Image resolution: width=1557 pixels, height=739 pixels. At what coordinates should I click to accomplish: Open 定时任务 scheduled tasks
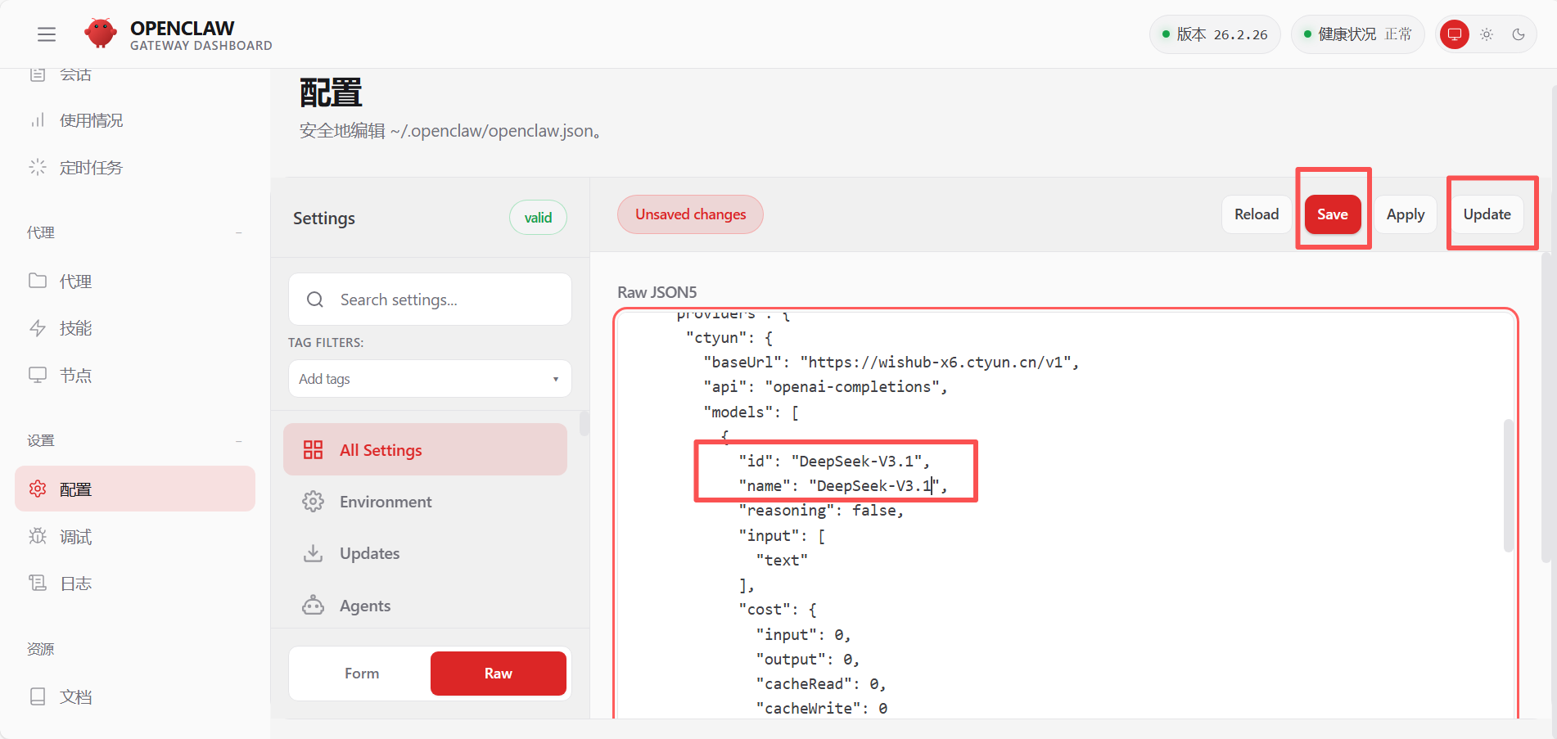coord(91,168)
